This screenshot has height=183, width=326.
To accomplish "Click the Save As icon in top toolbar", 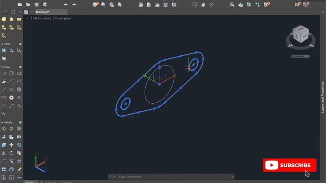I will pos(45,5).
